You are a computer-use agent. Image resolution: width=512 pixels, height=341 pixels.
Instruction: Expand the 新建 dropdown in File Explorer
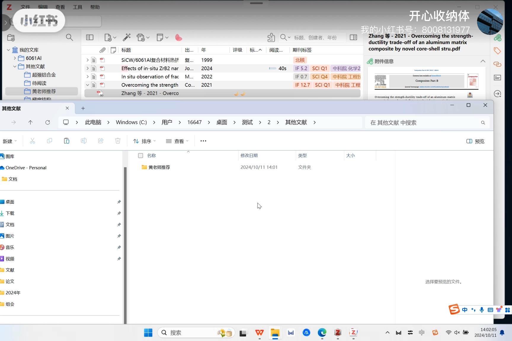click(10, 141)
